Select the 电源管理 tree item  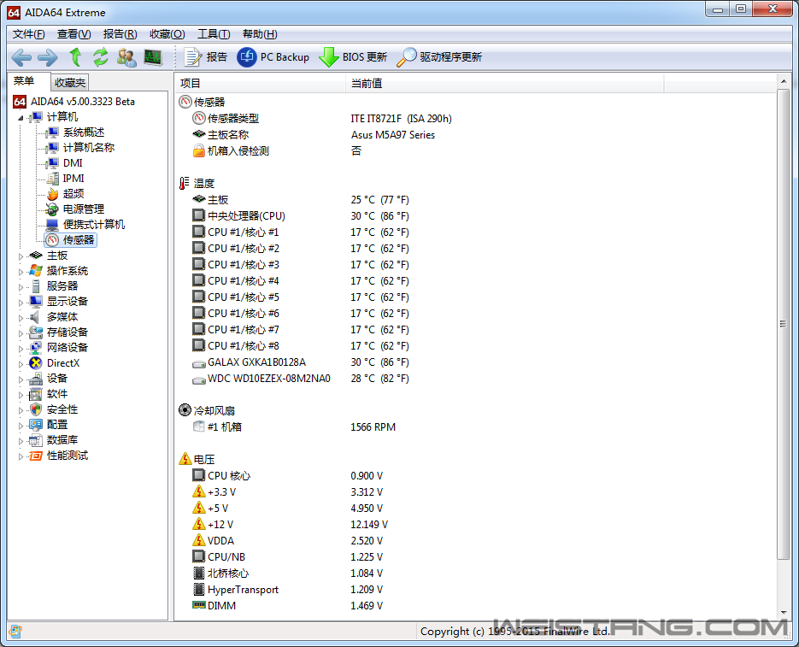pos(84,209)
